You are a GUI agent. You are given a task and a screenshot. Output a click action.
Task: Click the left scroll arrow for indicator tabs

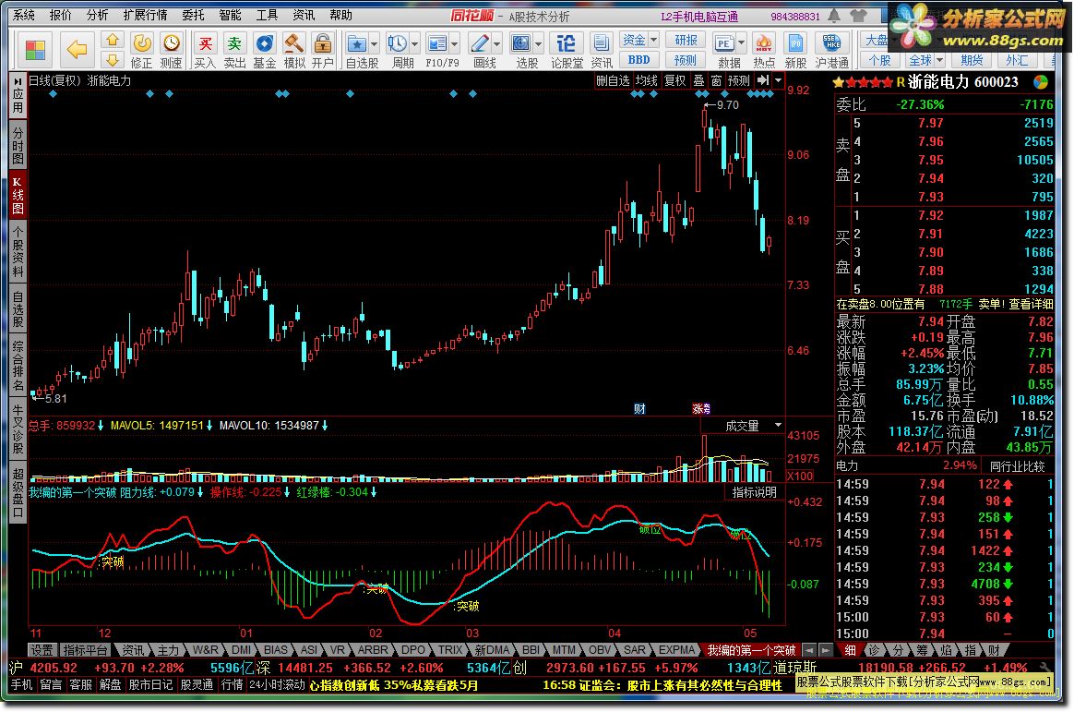coord(809,649)
